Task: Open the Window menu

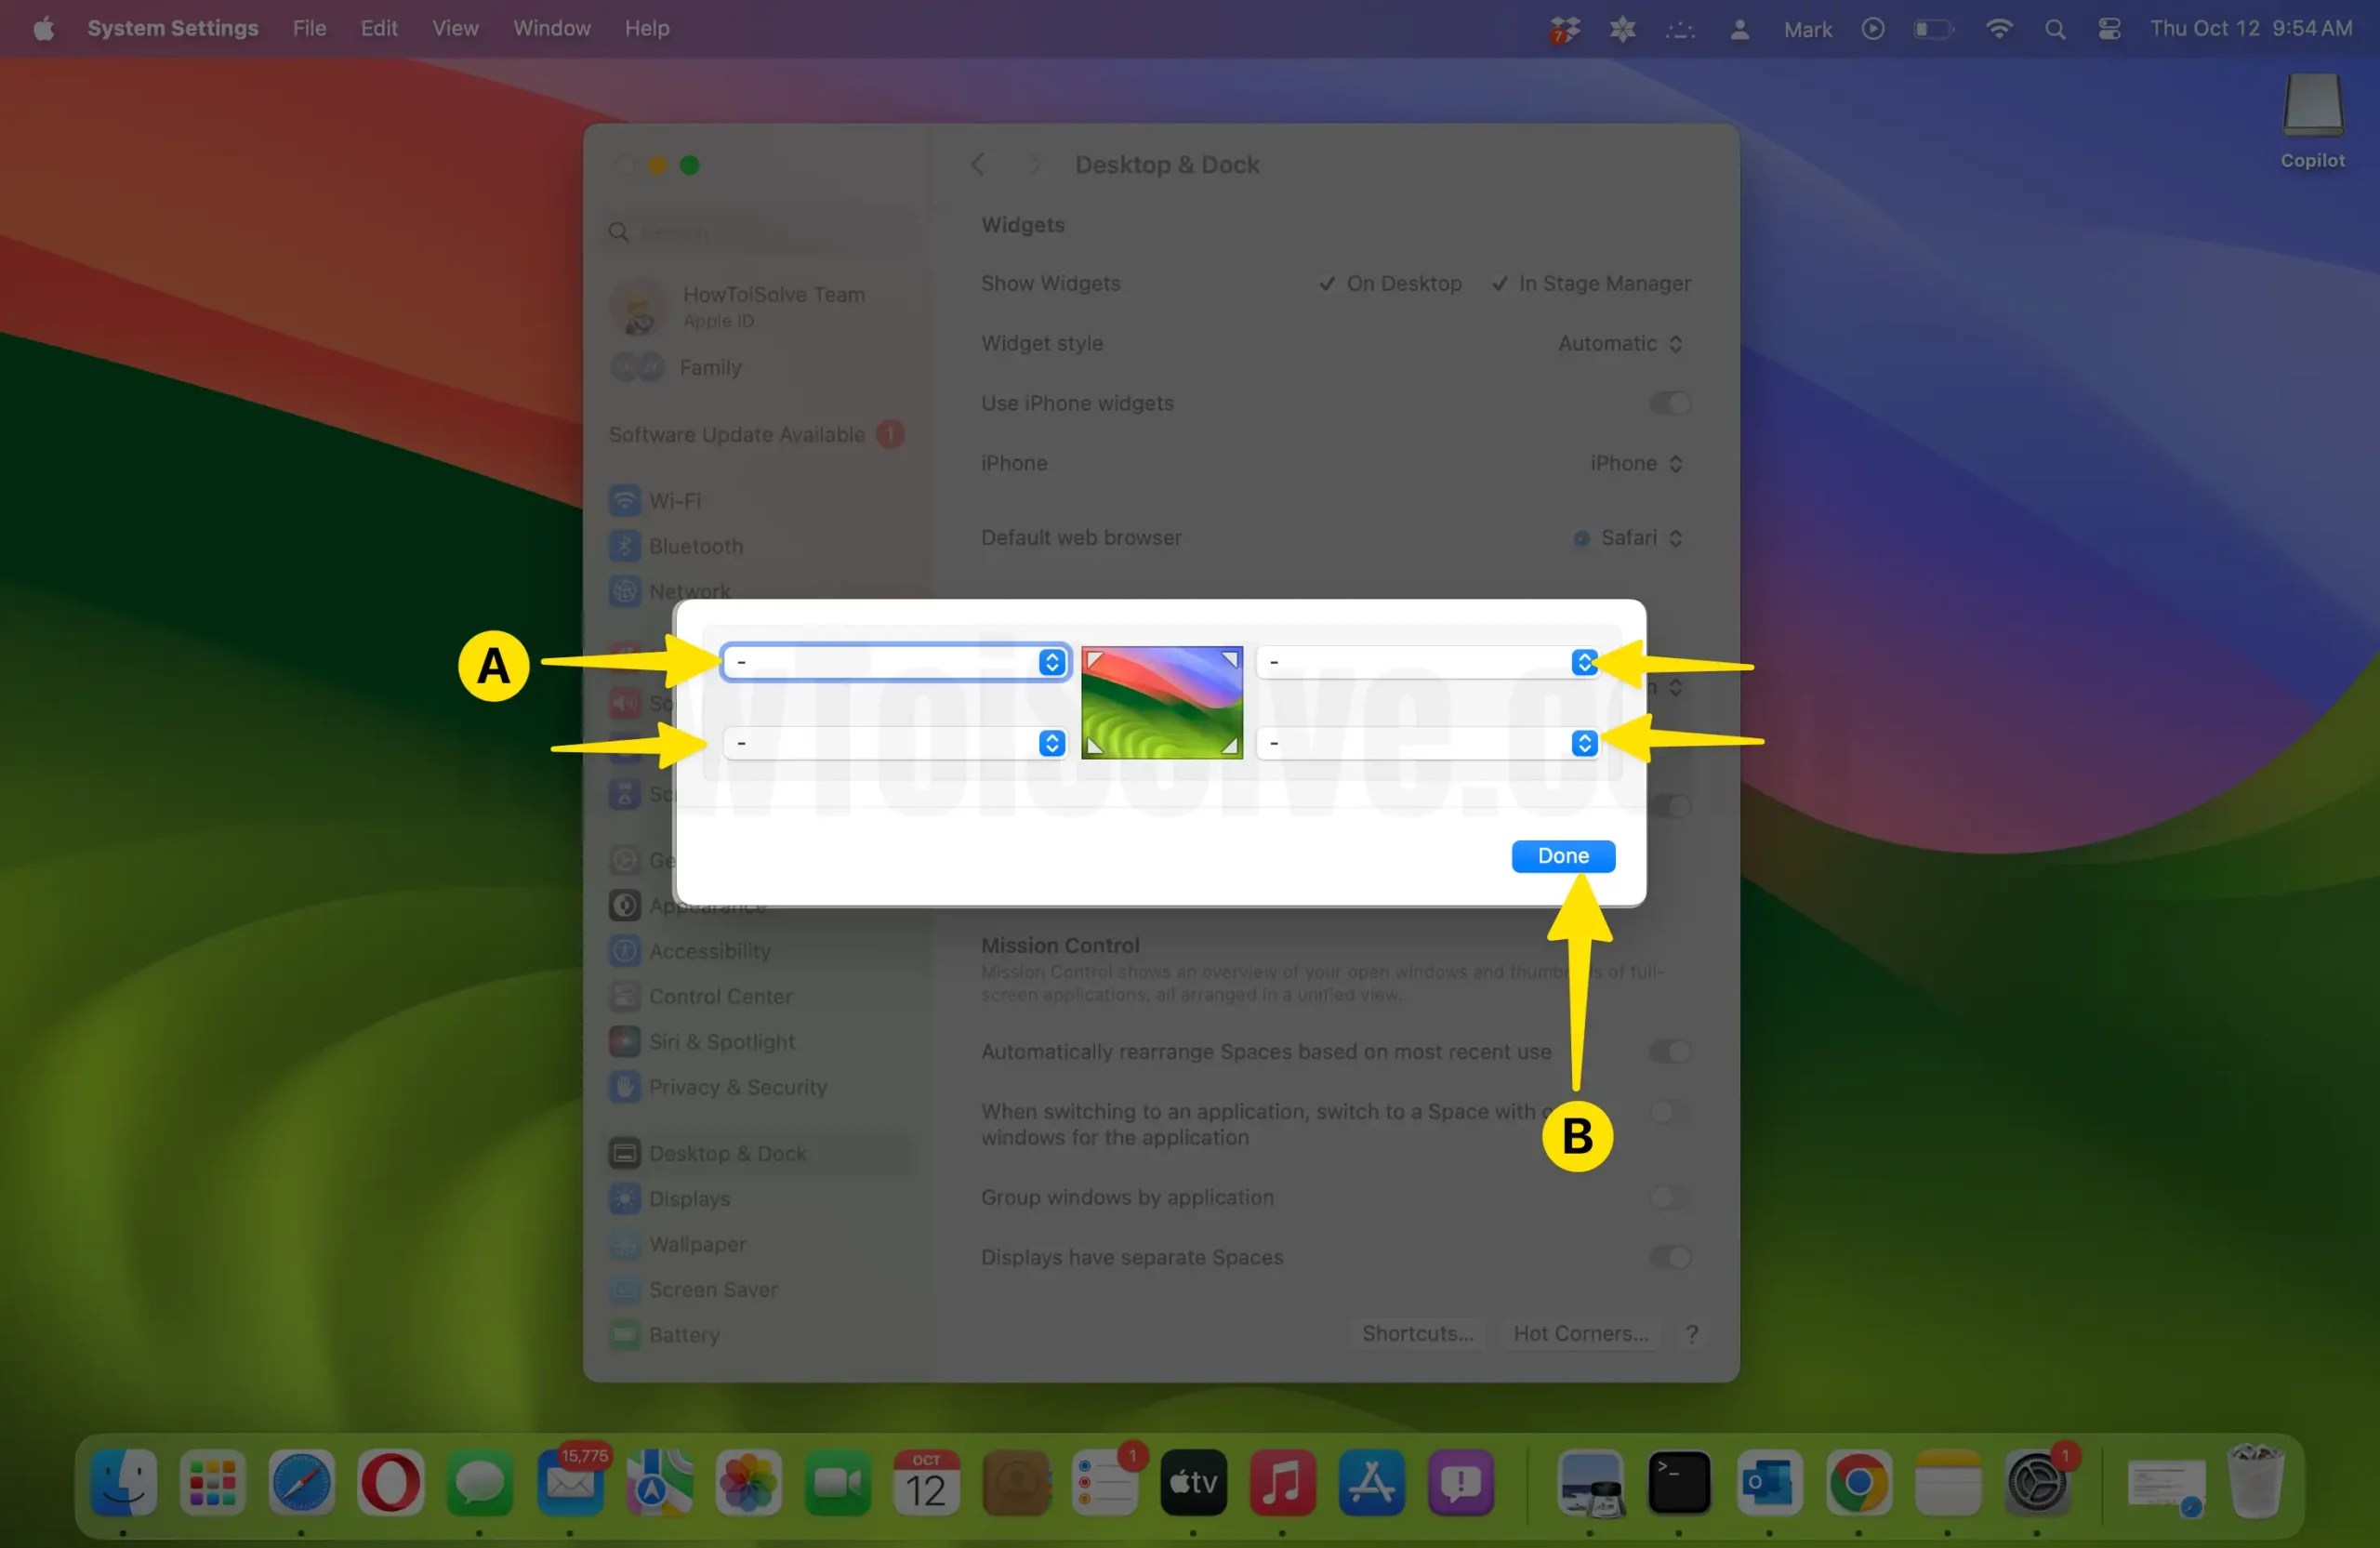Action: pyautogui.click(x=551, y=28)
